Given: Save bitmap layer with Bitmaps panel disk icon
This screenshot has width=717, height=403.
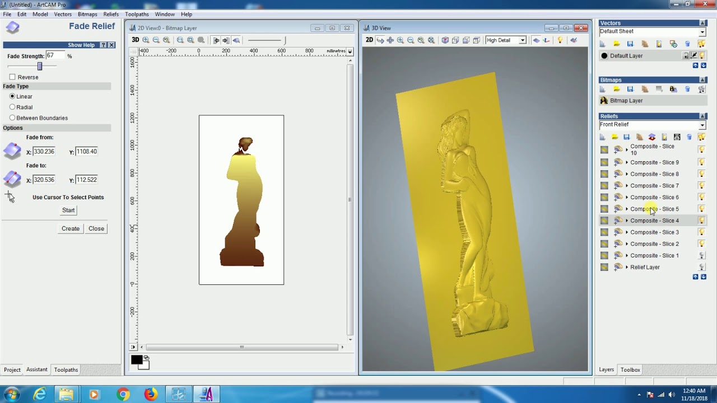Looking at the screenshot, I should (x=630, y=89).
